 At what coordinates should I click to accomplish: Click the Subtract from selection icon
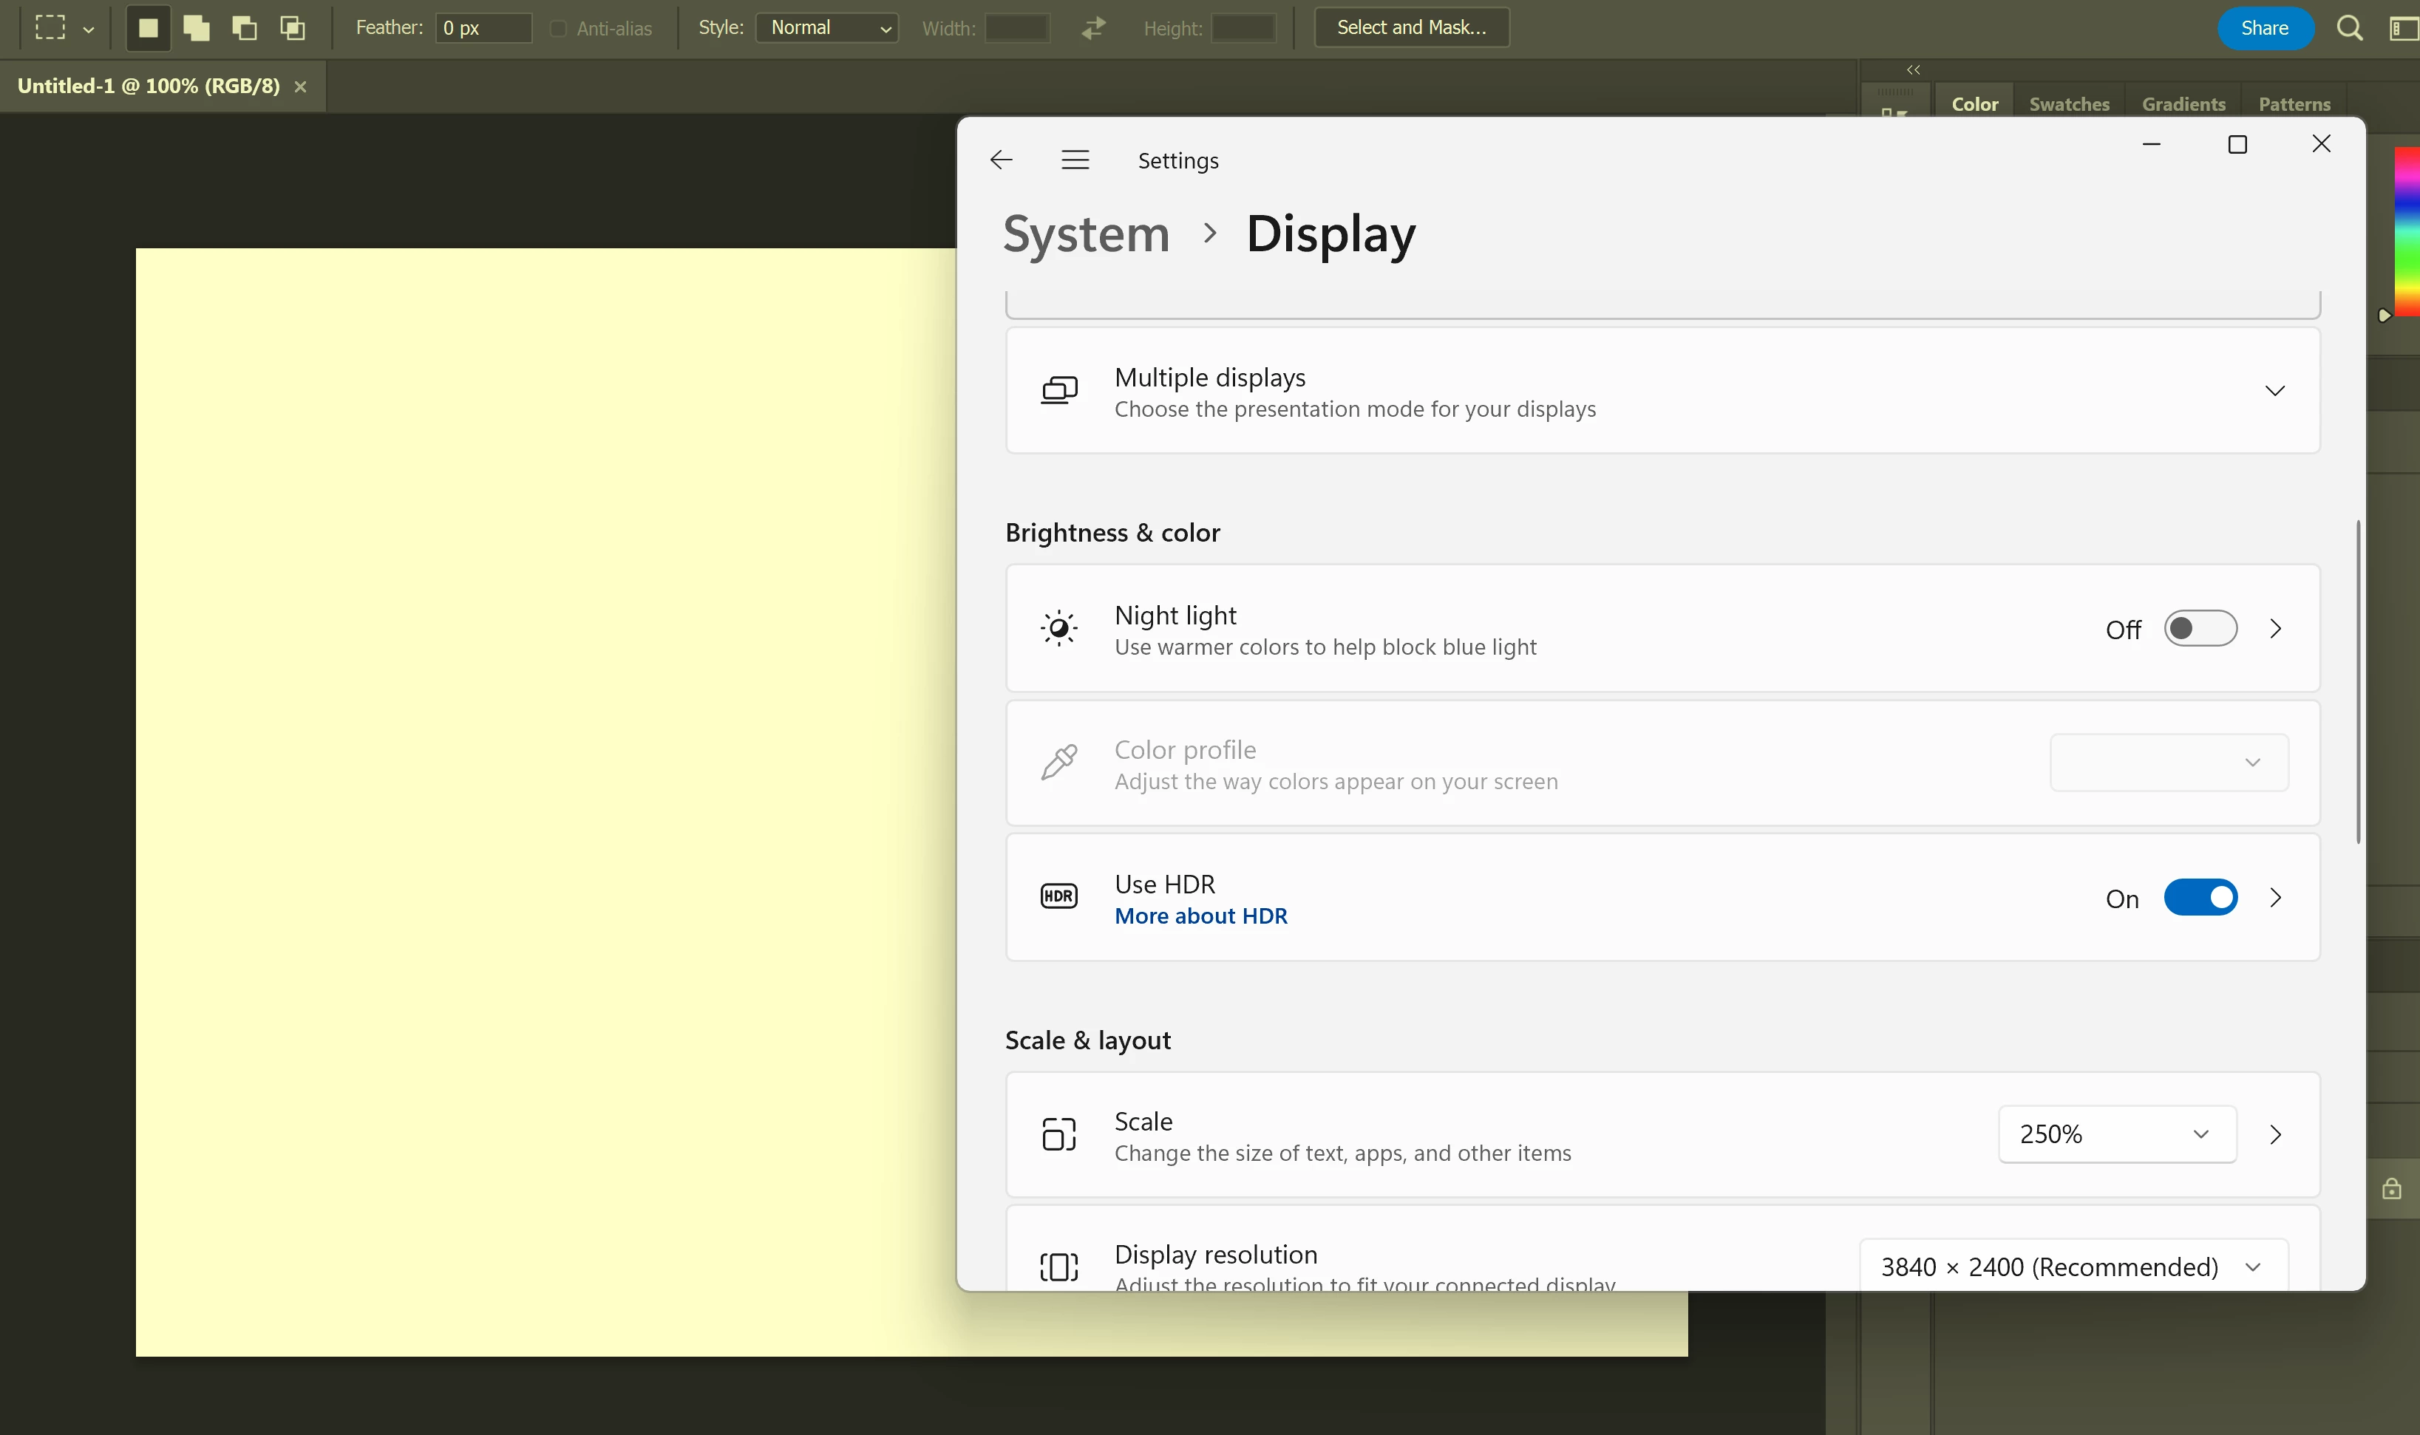(x=245, y=28)
